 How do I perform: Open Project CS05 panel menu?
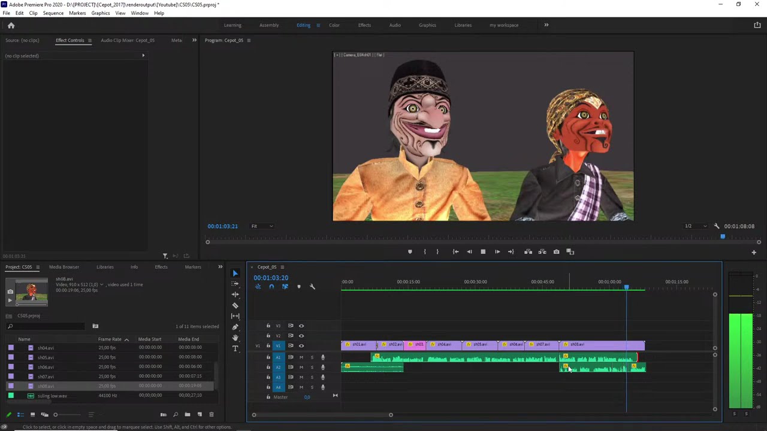37,267
